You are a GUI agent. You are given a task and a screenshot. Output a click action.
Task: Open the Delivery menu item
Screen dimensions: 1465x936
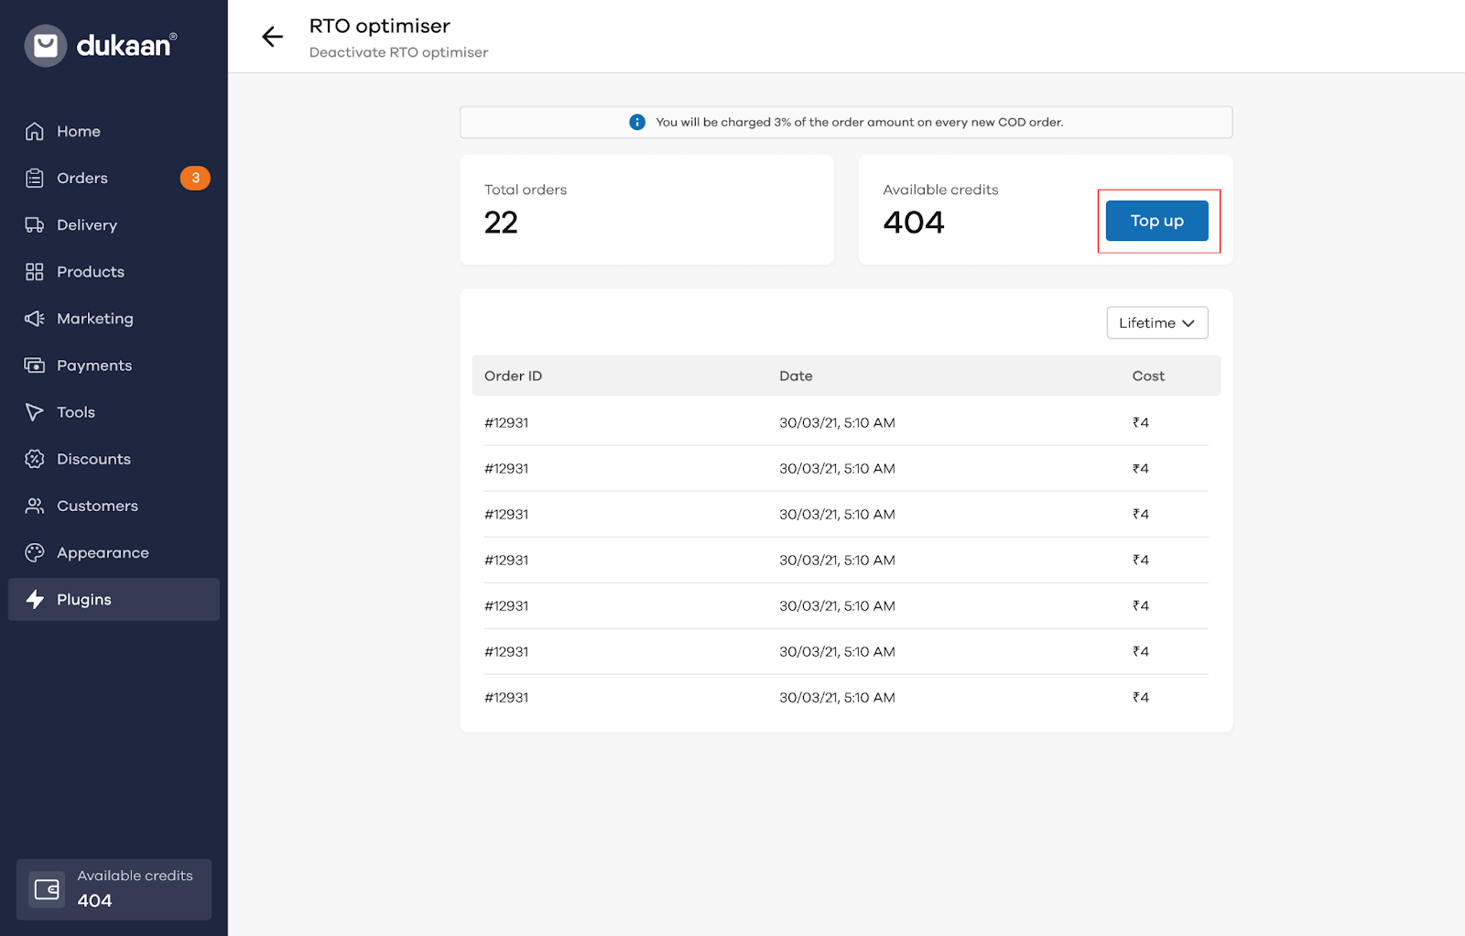click(x=114, y=224)
